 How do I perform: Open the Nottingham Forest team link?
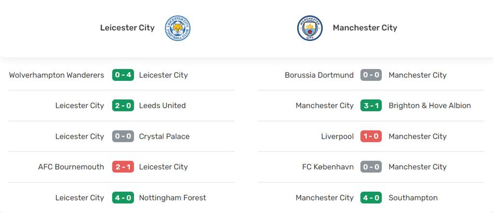pyautogui.click(x=172, y=198)
